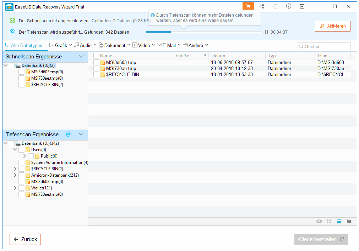Click the deep scan progress bar

[204, 32]
